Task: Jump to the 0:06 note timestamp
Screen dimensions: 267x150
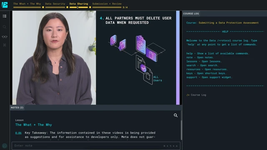Action: point(18,133)
